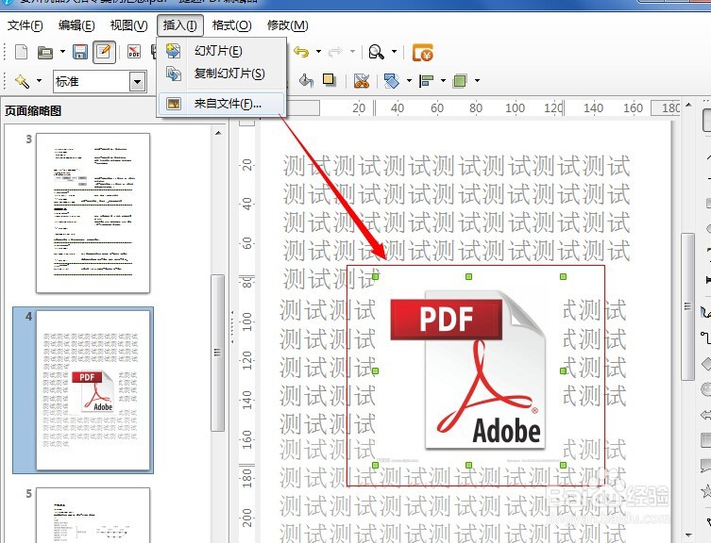The image size is (711, 543).
Task: Click the Open file folder icon
Action: coord(45,53)
